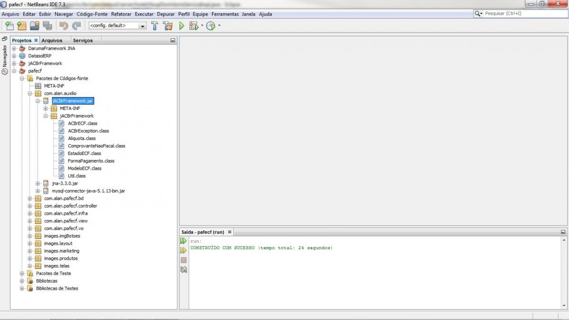Image resolution: width=569 pixels, height=320 pixels.
Task: Create a new project with toolbar icon
Action: point(21,26)
